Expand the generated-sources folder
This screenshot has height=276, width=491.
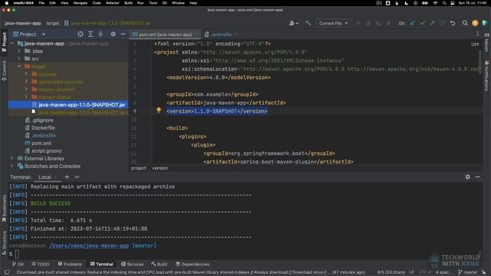26,82
